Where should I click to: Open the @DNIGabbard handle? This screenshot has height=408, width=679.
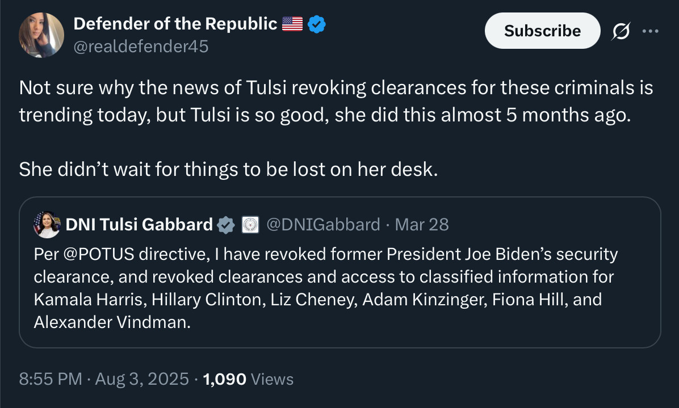coord(323,225)
